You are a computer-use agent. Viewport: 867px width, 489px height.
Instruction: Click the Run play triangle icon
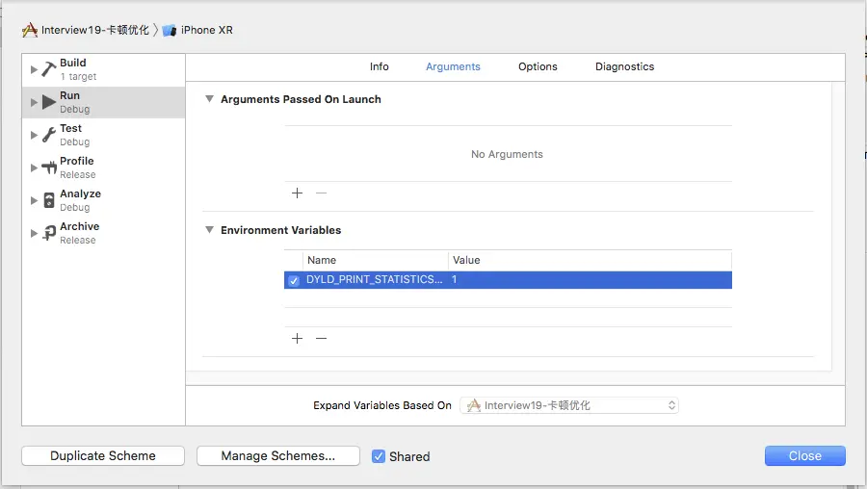(49, 102)
